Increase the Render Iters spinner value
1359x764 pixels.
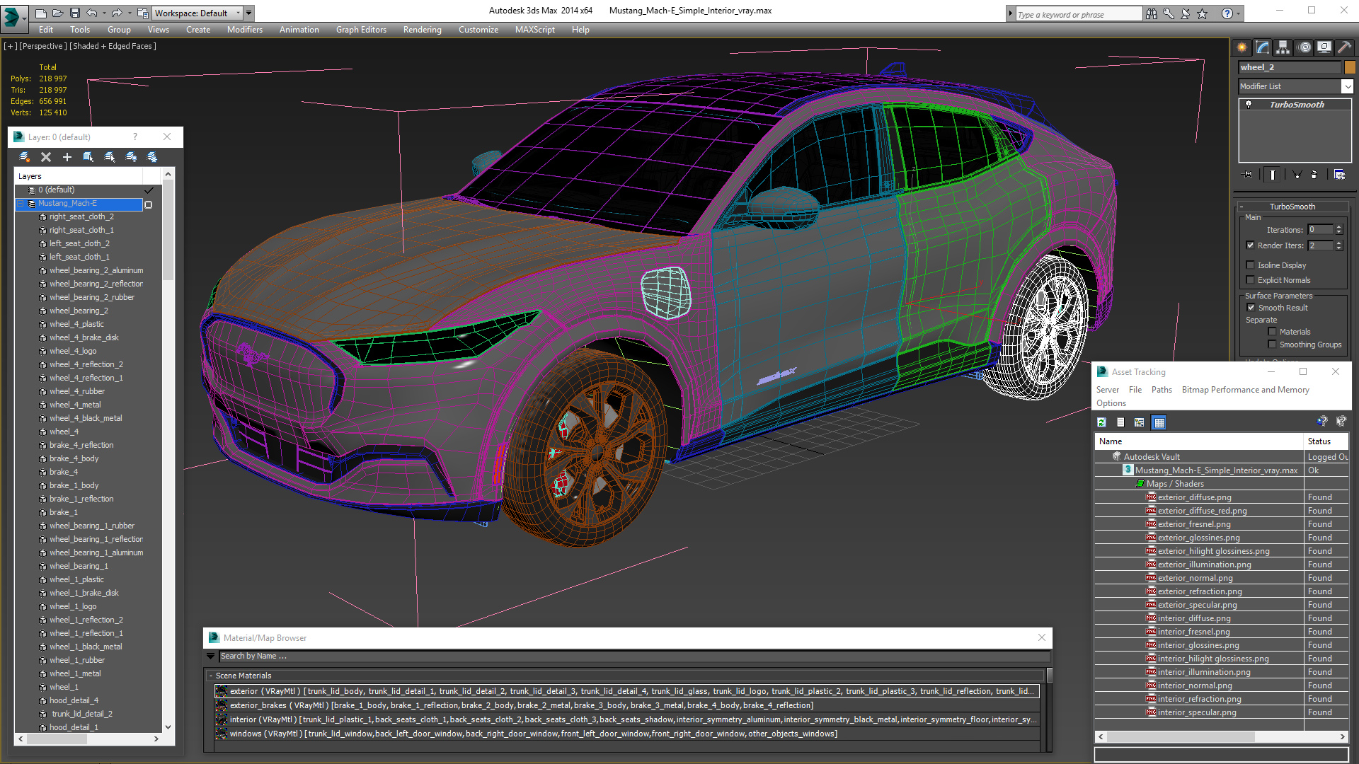(1338, 243)
